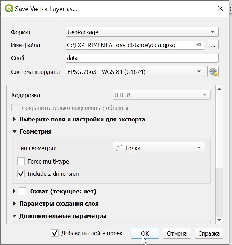The width and height of the screenshot is (232, 245).
Task: Click the Тип геометрии label
Action: [x=37, y=148]
